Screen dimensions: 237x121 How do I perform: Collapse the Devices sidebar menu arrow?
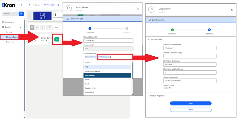coord(20,27)
